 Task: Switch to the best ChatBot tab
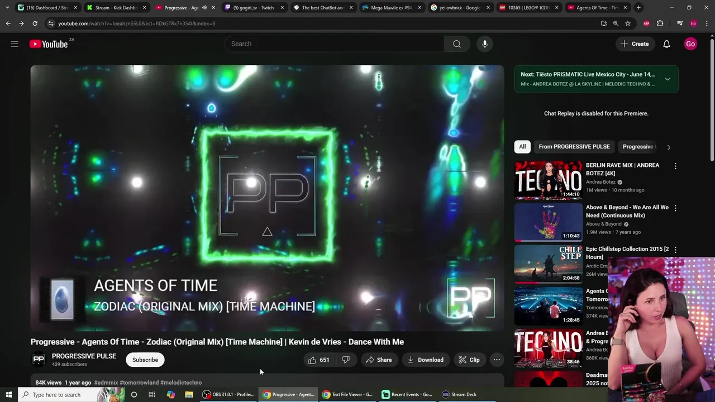pyautogui.click(x=323, y=8)
